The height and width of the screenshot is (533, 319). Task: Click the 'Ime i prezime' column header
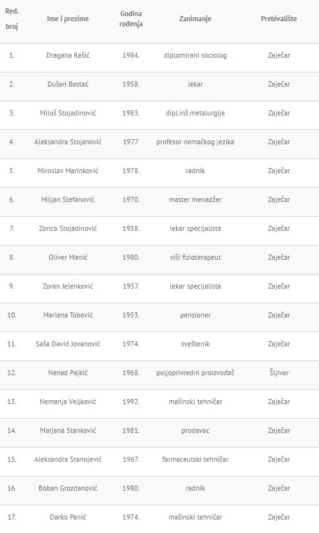[68, 19]
